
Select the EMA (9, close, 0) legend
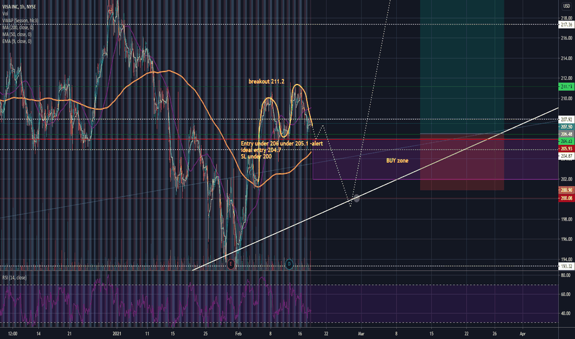[17, 41]
